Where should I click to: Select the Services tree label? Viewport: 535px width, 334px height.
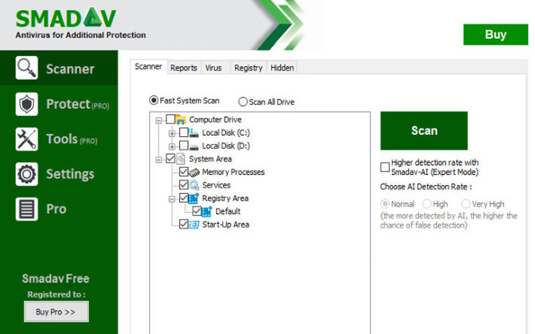click(216, 185)
